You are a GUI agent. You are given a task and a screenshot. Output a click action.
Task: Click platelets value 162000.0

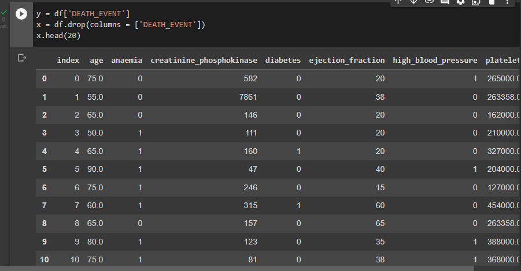tap(503, 115)
